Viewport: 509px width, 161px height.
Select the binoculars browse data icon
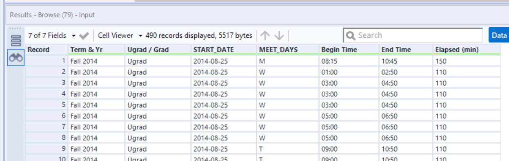(x=16, y=58)
